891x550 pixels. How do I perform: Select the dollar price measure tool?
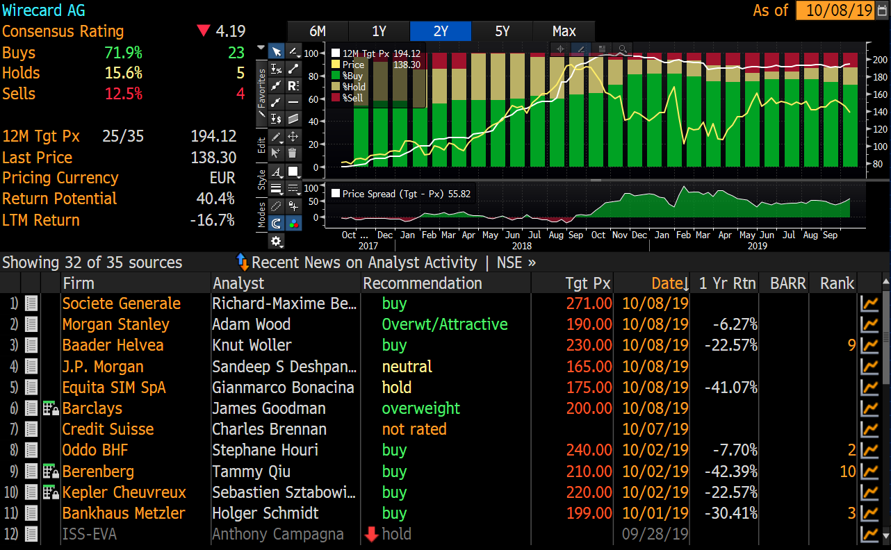276,118
